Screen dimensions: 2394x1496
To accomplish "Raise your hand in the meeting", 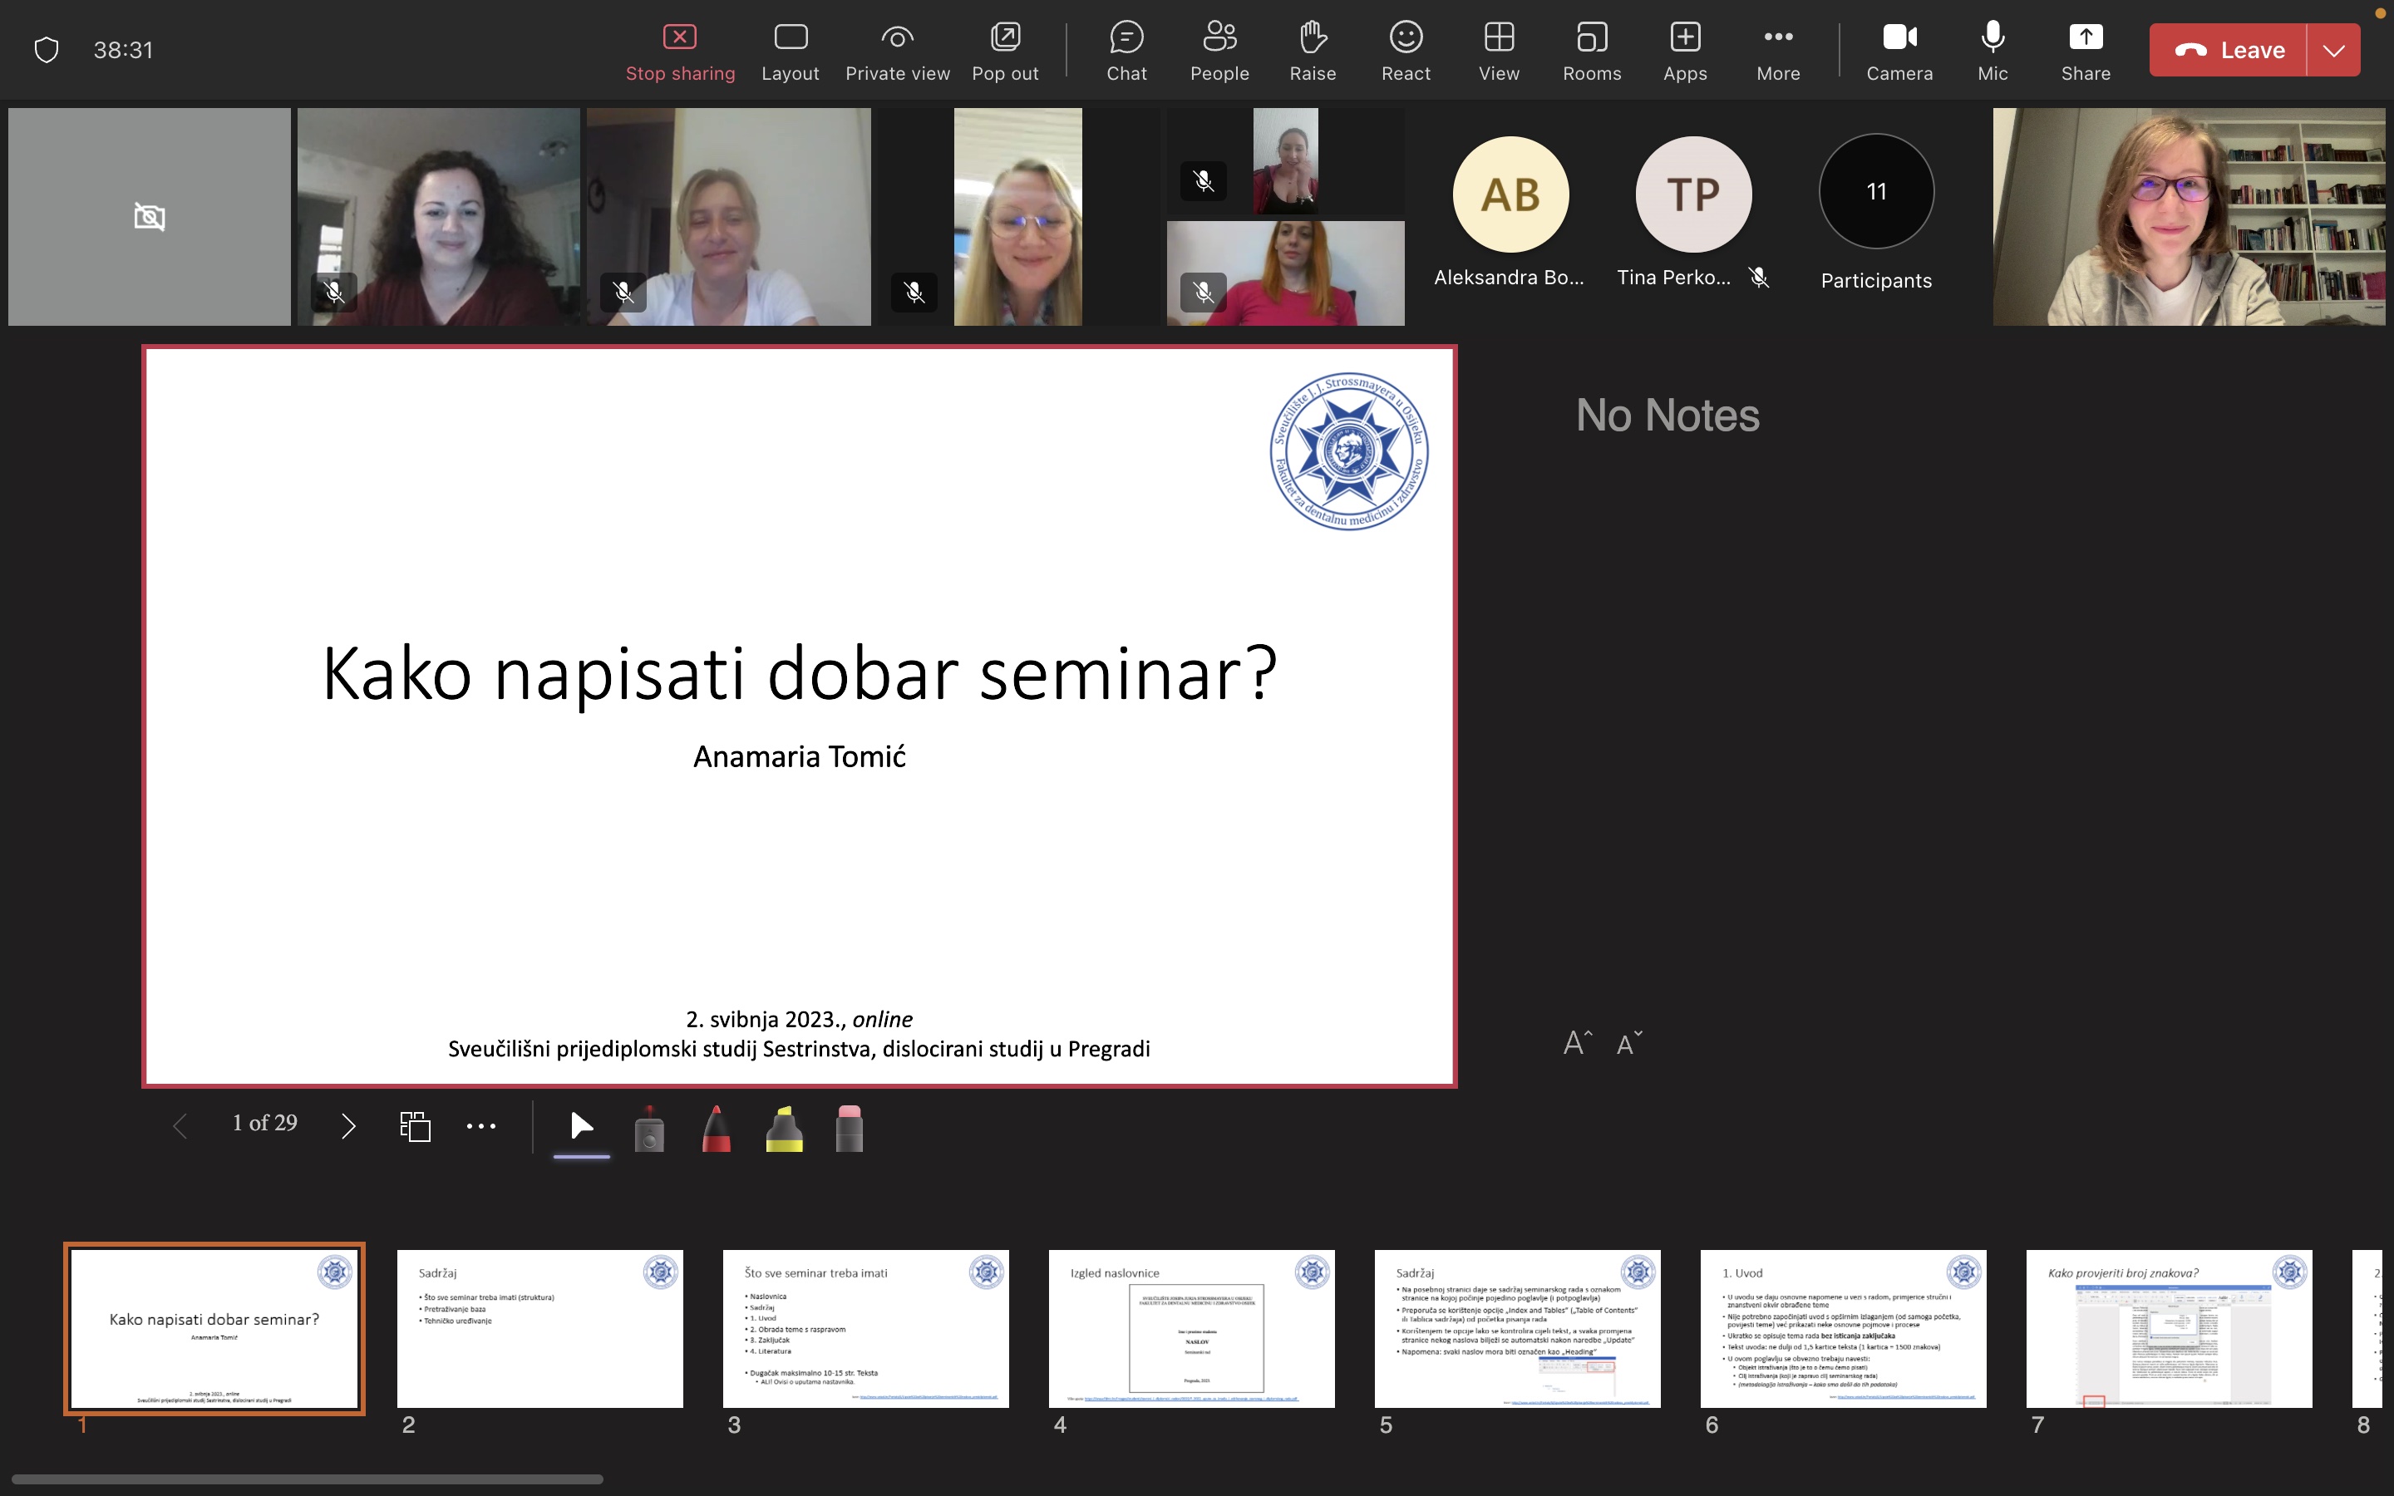I will click(x=1312, y=50).
